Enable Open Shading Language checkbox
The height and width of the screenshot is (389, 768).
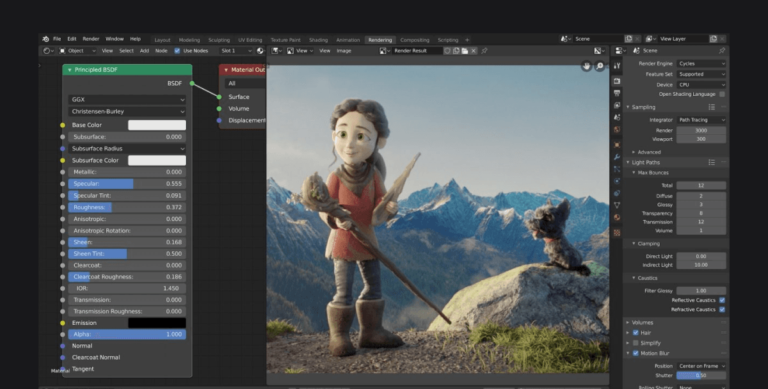722,94
